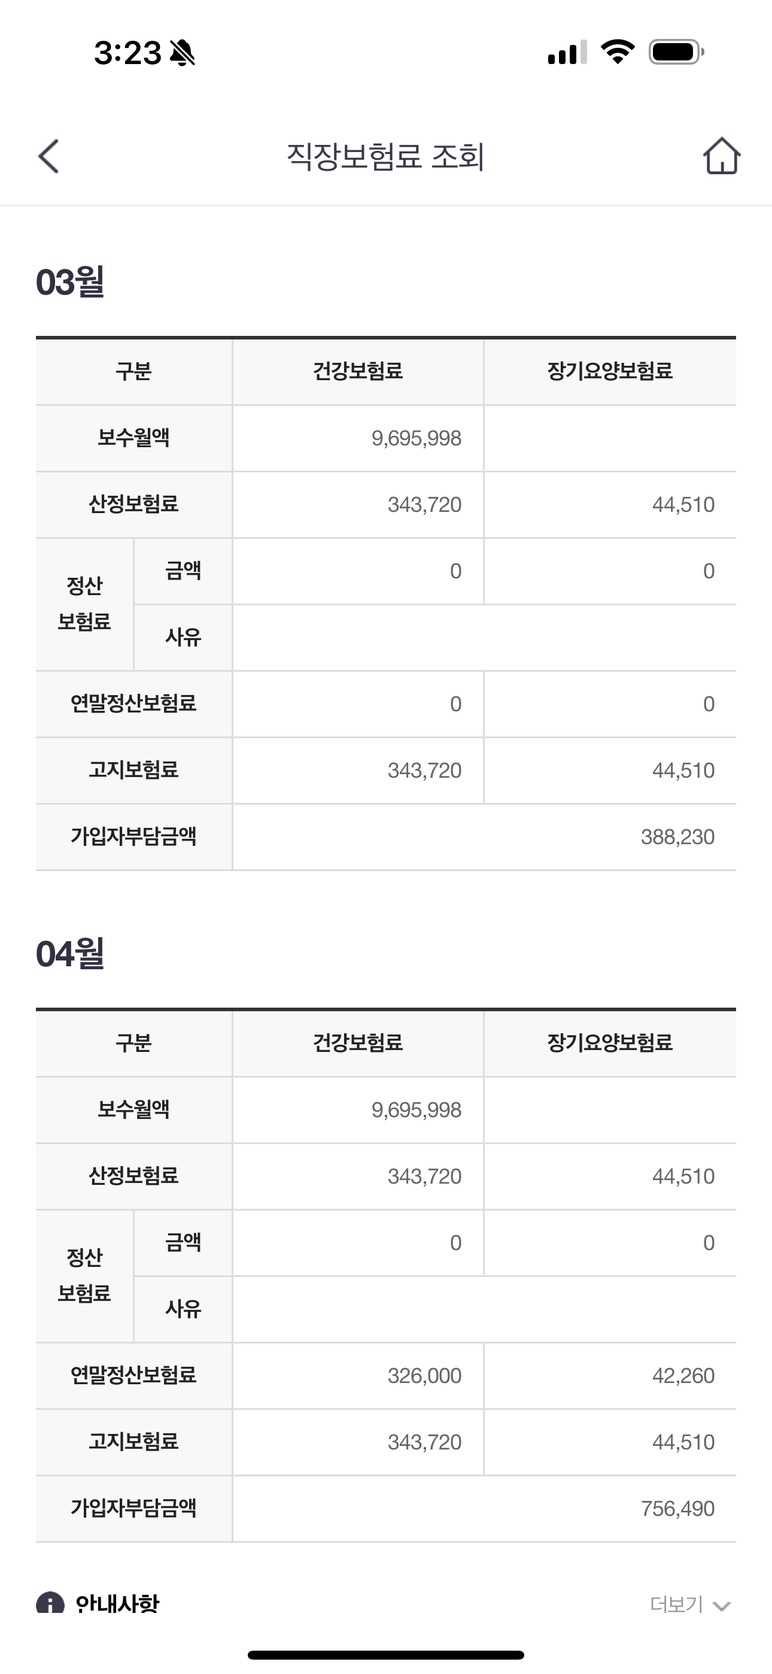Tap the cellular signal bars
772x1674 pixels.
tap(567, 53)
